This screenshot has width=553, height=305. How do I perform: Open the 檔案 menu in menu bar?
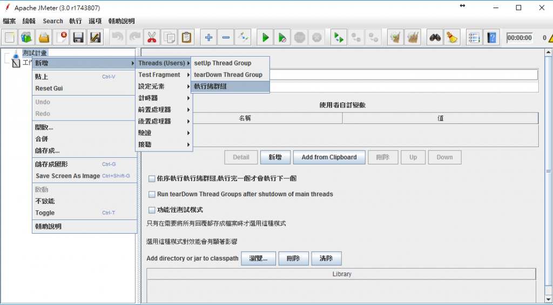coord(9,21)
